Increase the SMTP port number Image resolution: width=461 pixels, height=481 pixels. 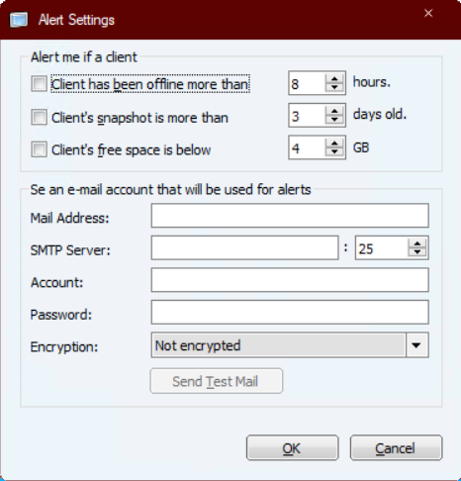coord(417,243)
